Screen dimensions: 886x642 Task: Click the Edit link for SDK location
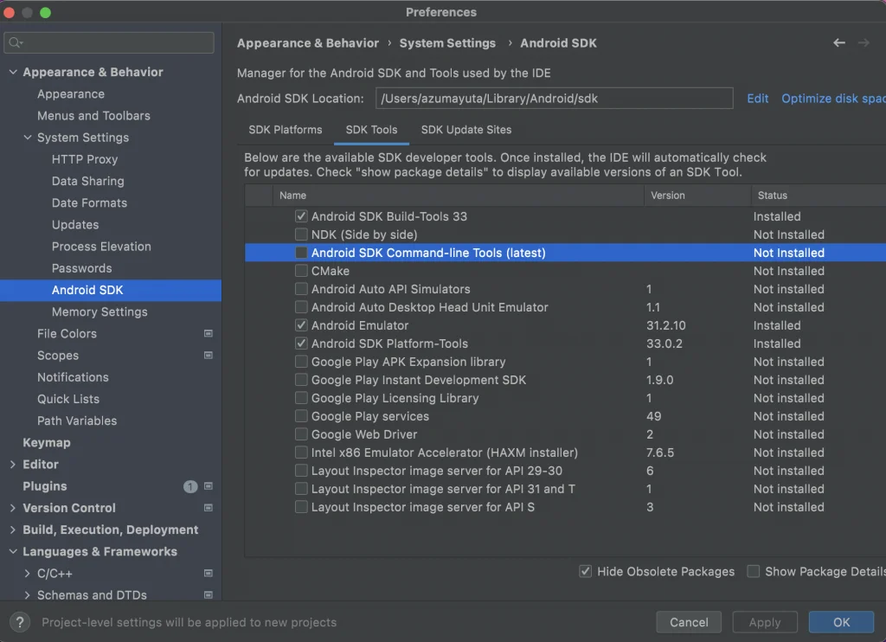click(757, 99)
